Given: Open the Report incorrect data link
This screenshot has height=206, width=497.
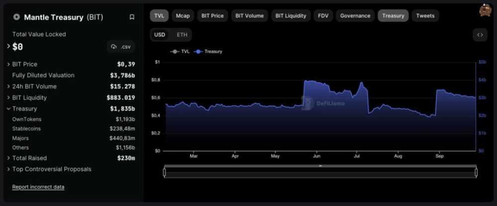Looking at the screenshot, I should (38, 187).
